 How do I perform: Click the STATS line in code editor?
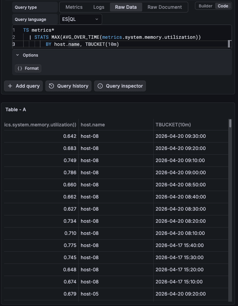[x=122, y=37]
